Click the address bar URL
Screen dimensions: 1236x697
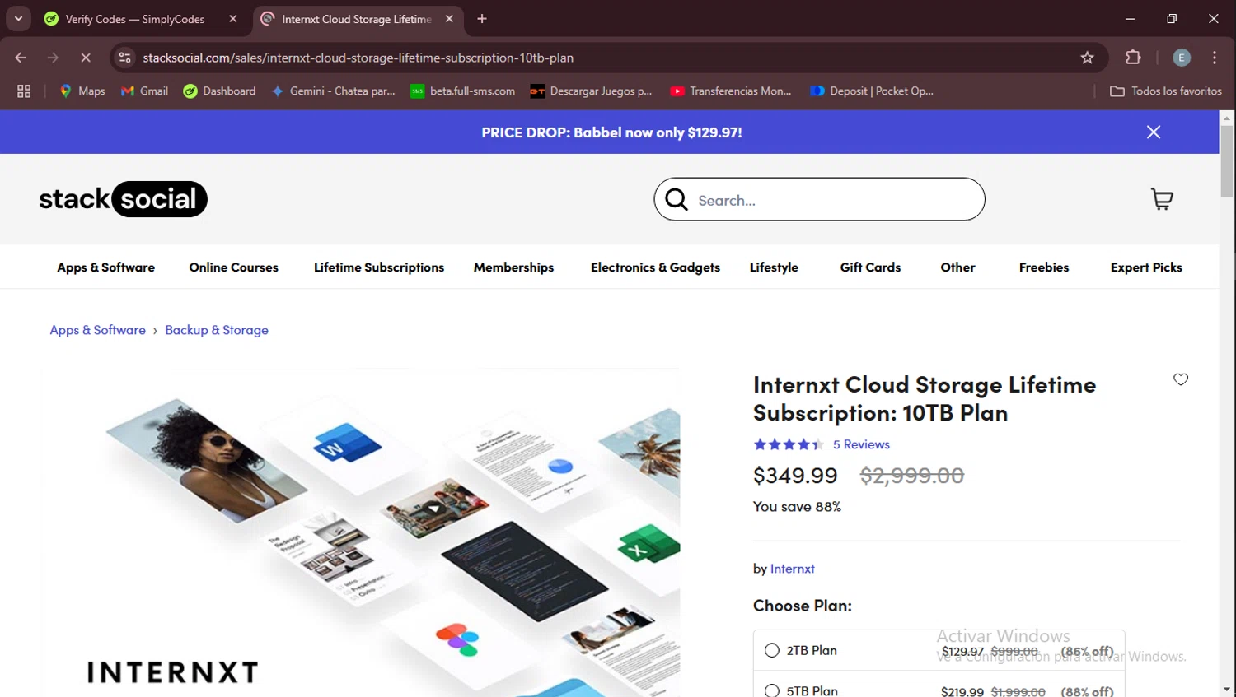coord(358,58)
